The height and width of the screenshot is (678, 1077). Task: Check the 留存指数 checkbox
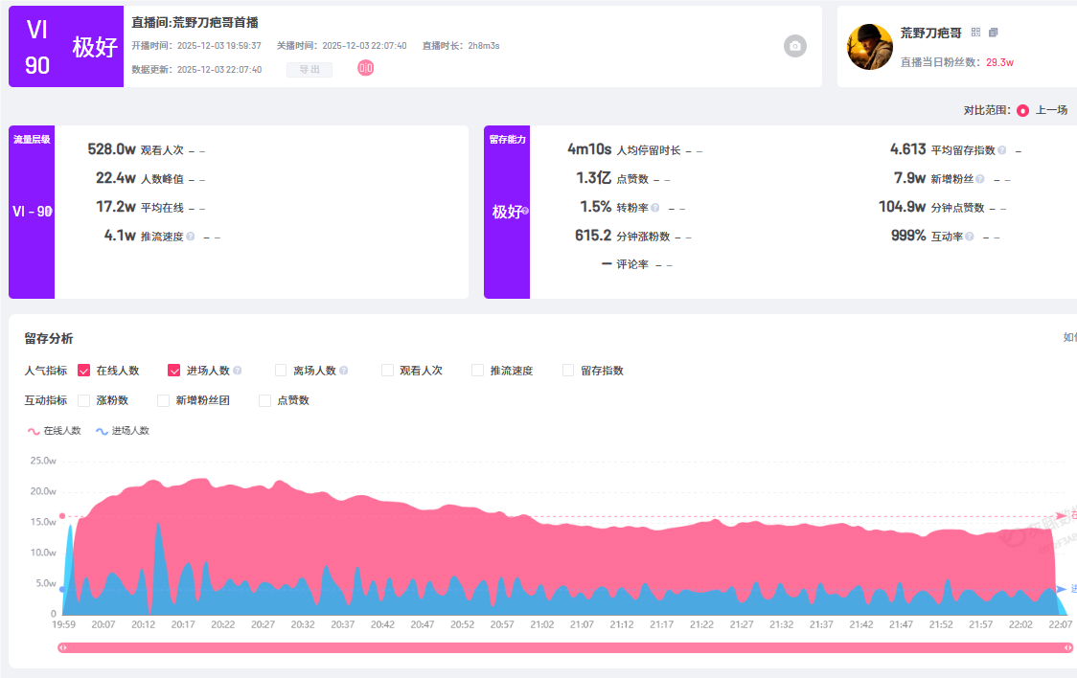568,371
